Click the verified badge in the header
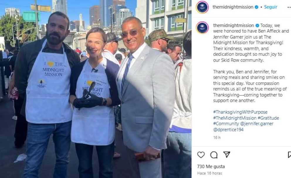The image size is (291, 178). click(x=256, y=7)
